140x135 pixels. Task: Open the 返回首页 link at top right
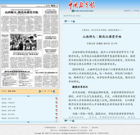[x=127, y=11]
